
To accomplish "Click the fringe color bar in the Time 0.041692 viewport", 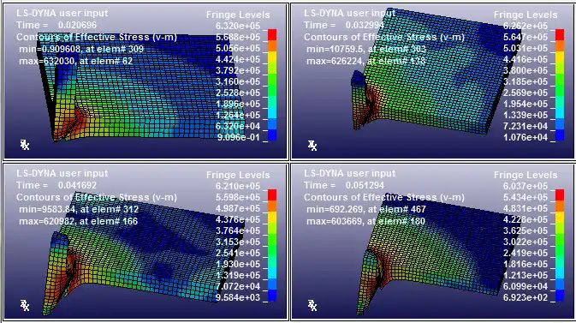I will pos(272,245).
